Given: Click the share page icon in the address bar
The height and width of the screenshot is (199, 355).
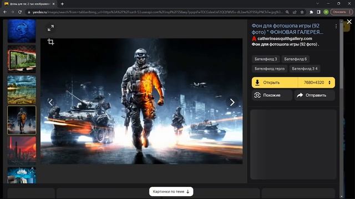Looking at the screenshot, I should coord(295,12).
